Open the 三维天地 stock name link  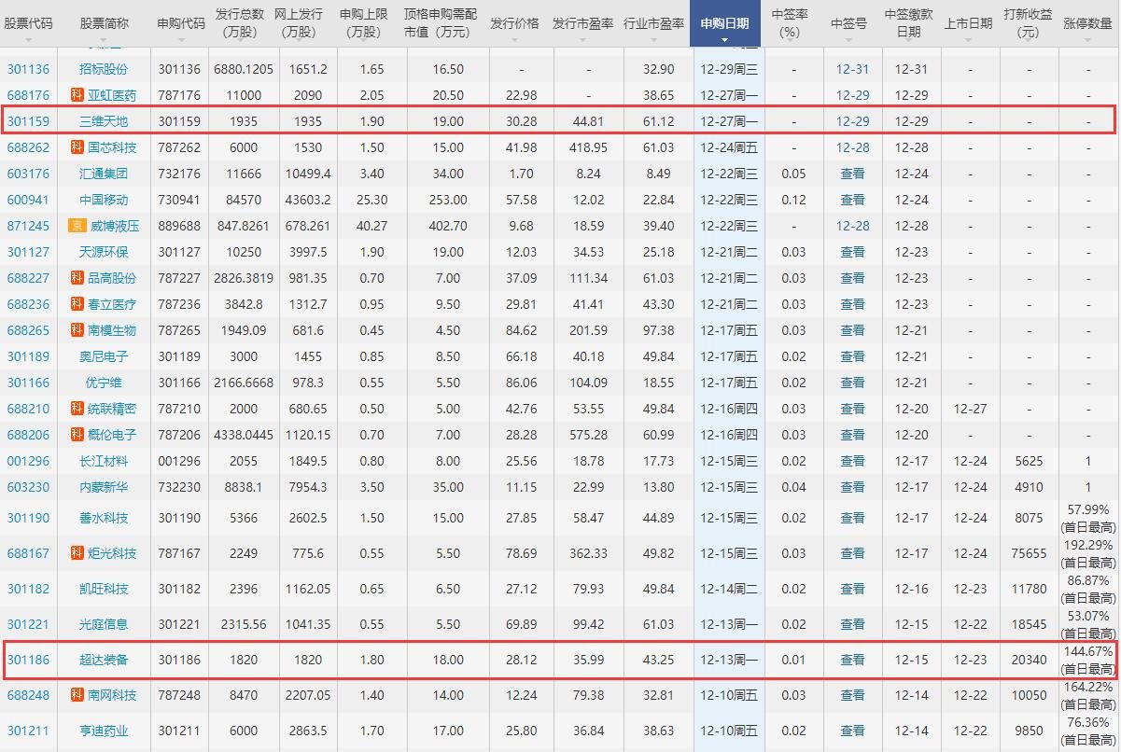coord(104,121)
